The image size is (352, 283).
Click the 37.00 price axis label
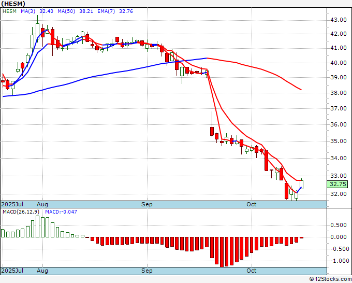pyautogui.click(x=339, y=108)
